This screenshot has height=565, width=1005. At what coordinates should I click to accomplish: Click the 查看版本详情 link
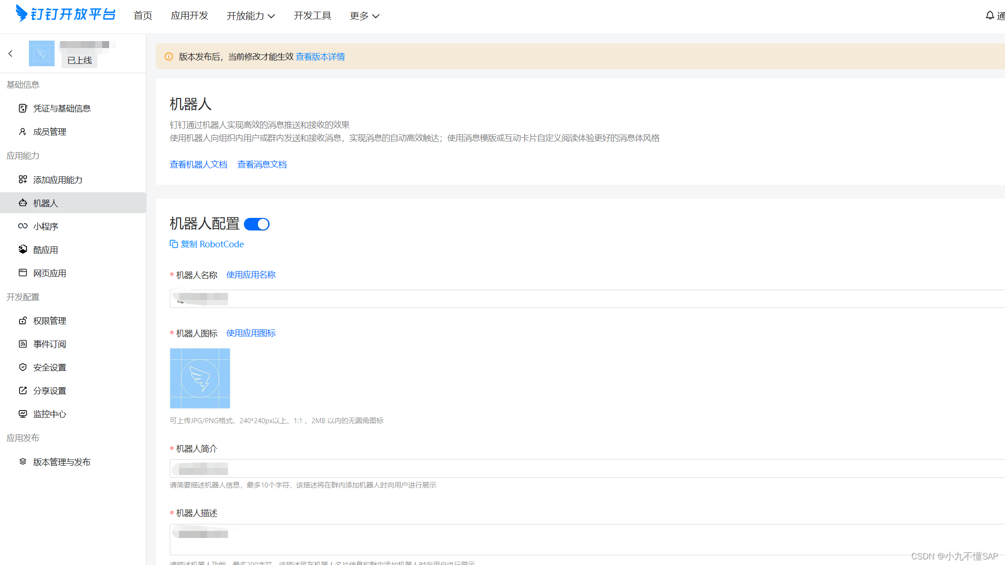point(320,57)
